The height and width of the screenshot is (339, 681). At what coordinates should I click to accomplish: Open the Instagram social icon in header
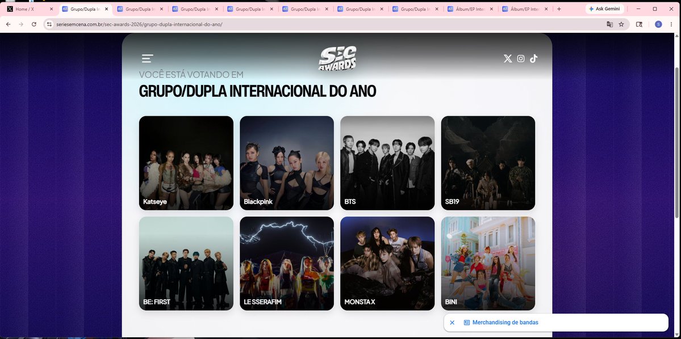[x=521, y=58]
